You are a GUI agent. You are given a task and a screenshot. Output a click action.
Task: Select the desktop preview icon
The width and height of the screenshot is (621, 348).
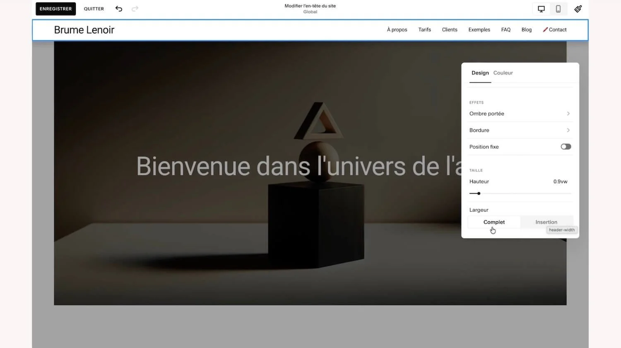tap(541, 9)
